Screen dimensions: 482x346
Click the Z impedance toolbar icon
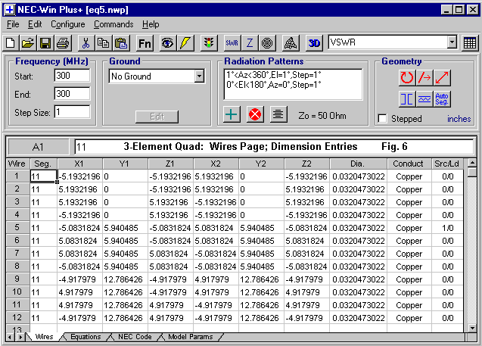[x=250, y=43]
